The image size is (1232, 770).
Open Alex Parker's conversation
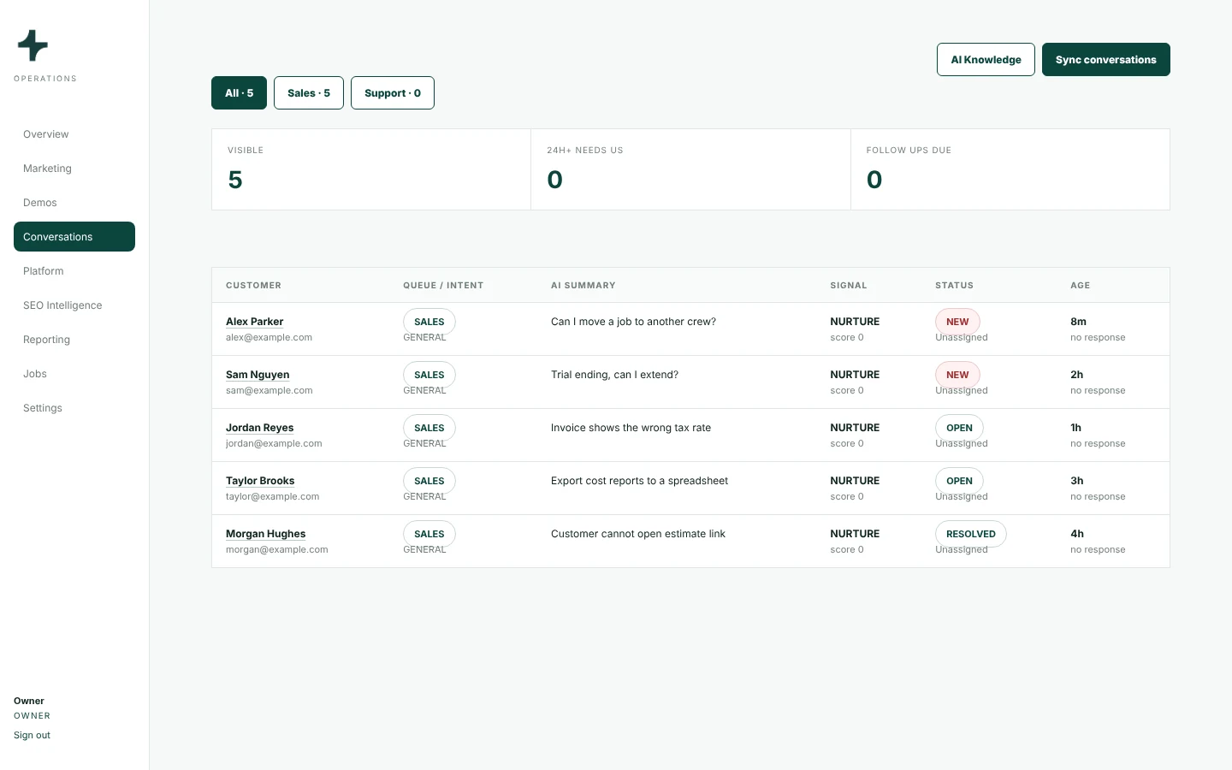click(254, 322)
